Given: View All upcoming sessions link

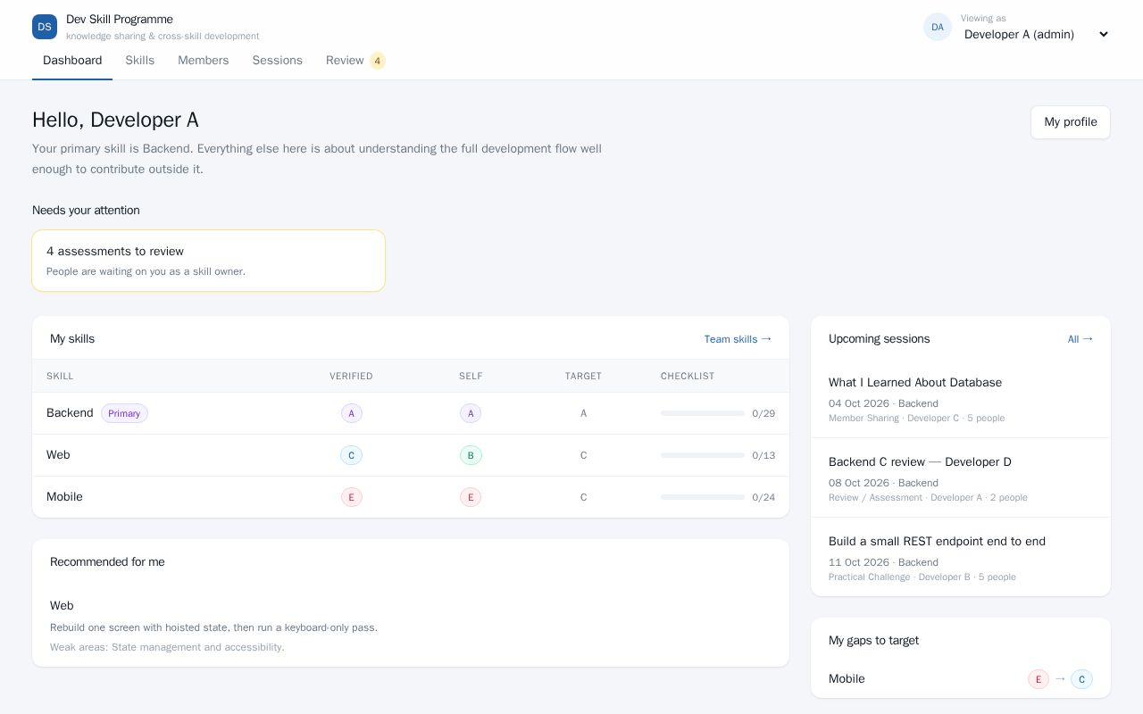Looking at the screenshot, I should (x=1080, y=339).
